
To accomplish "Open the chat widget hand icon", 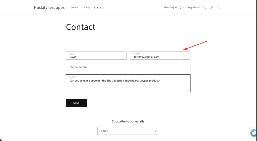I will [253, 133].
